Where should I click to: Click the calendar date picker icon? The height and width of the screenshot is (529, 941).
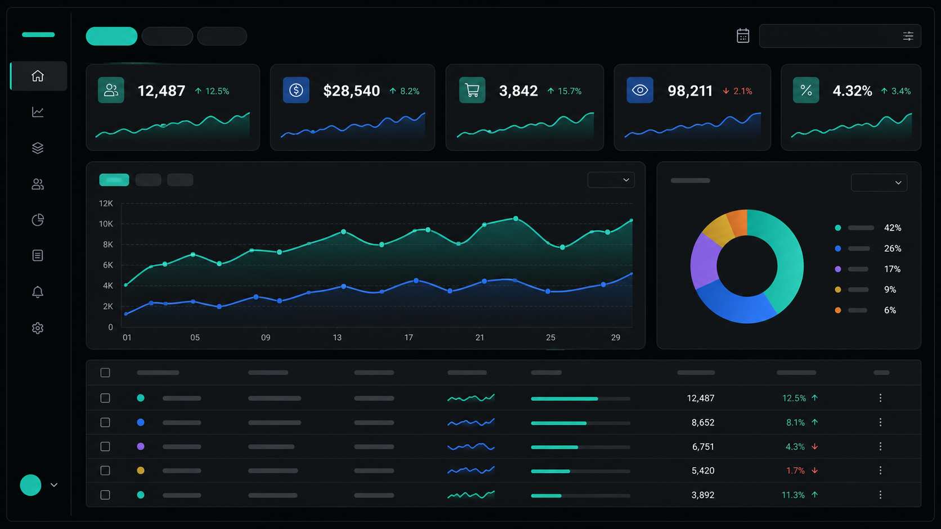click(x=743, y=36)
